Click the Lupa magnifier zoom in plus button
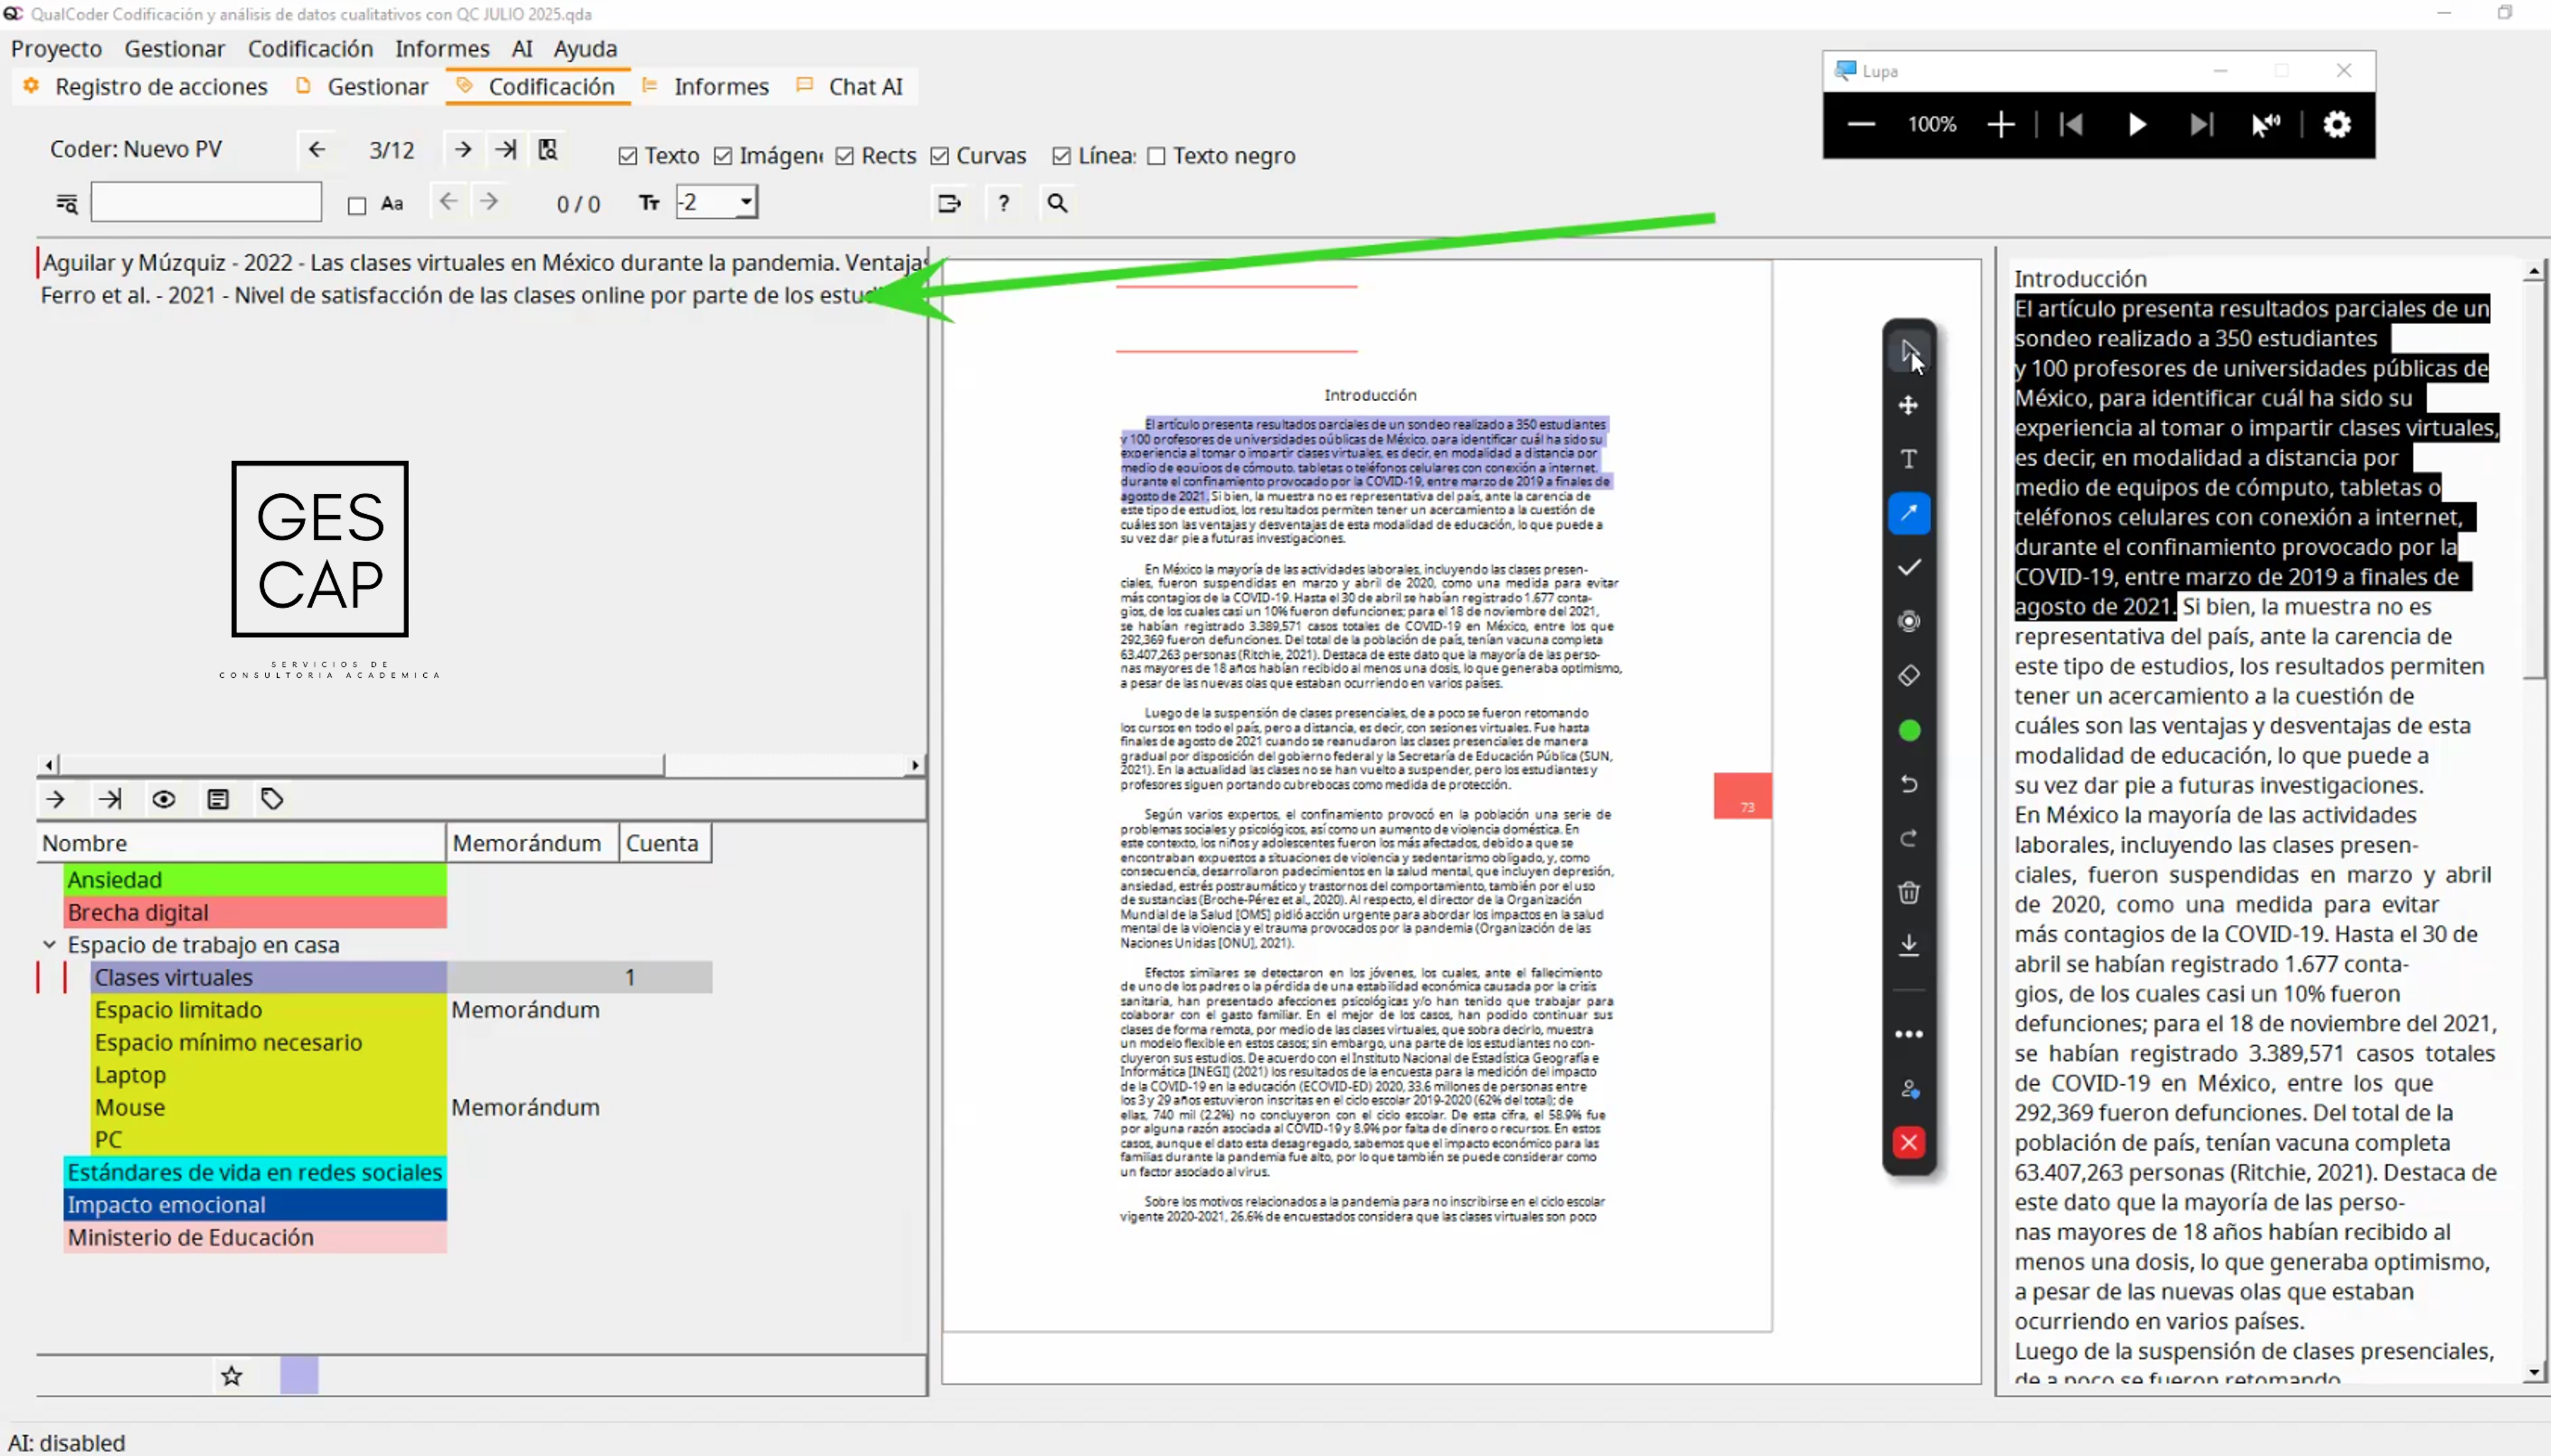Image resolution: width=2551 pixels, height=1456 pixels. (2001, 125)
